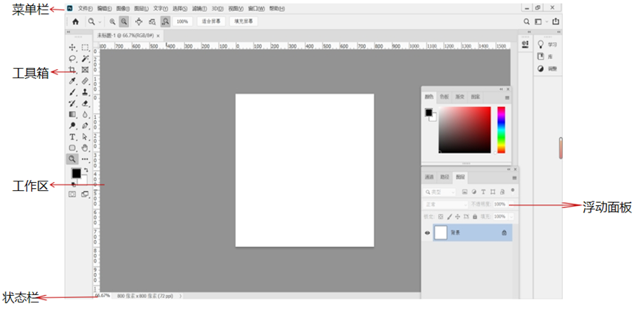Select the Type tool
Image resolution: width=638 pixels, height=312 pixels.
tap(72, 136)
